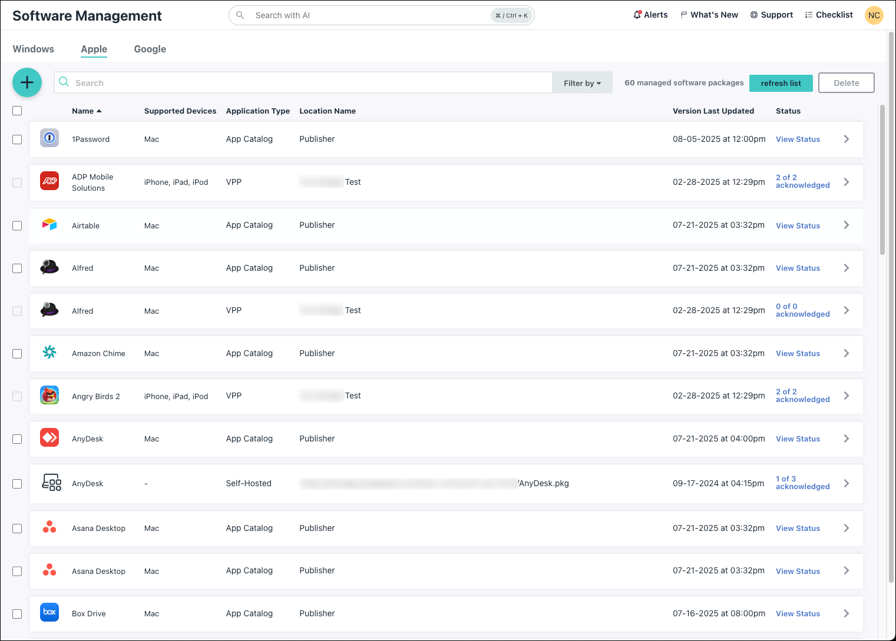Click the Box Drive app icon
This screenshot has height=641, width=896.
point(49,612)
